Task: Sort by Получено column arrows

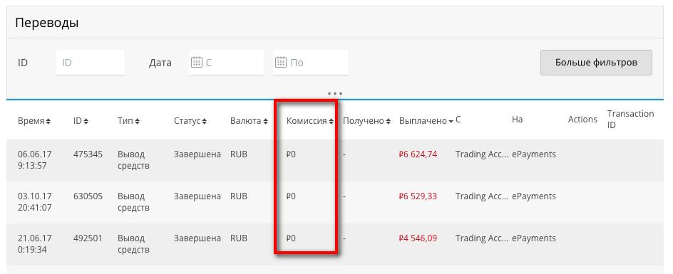Action: (388, 122)
